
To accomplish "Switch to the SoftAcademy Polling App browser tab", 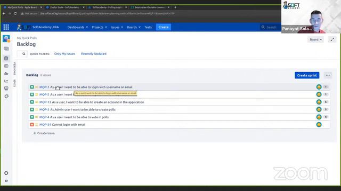I will 108,7.
